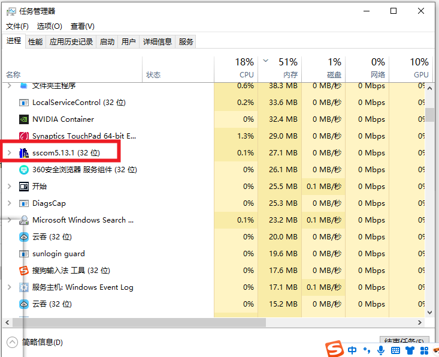Select the NVIDIA Container process row
This screenshot has width=439, height=357.
pos(214,119)
